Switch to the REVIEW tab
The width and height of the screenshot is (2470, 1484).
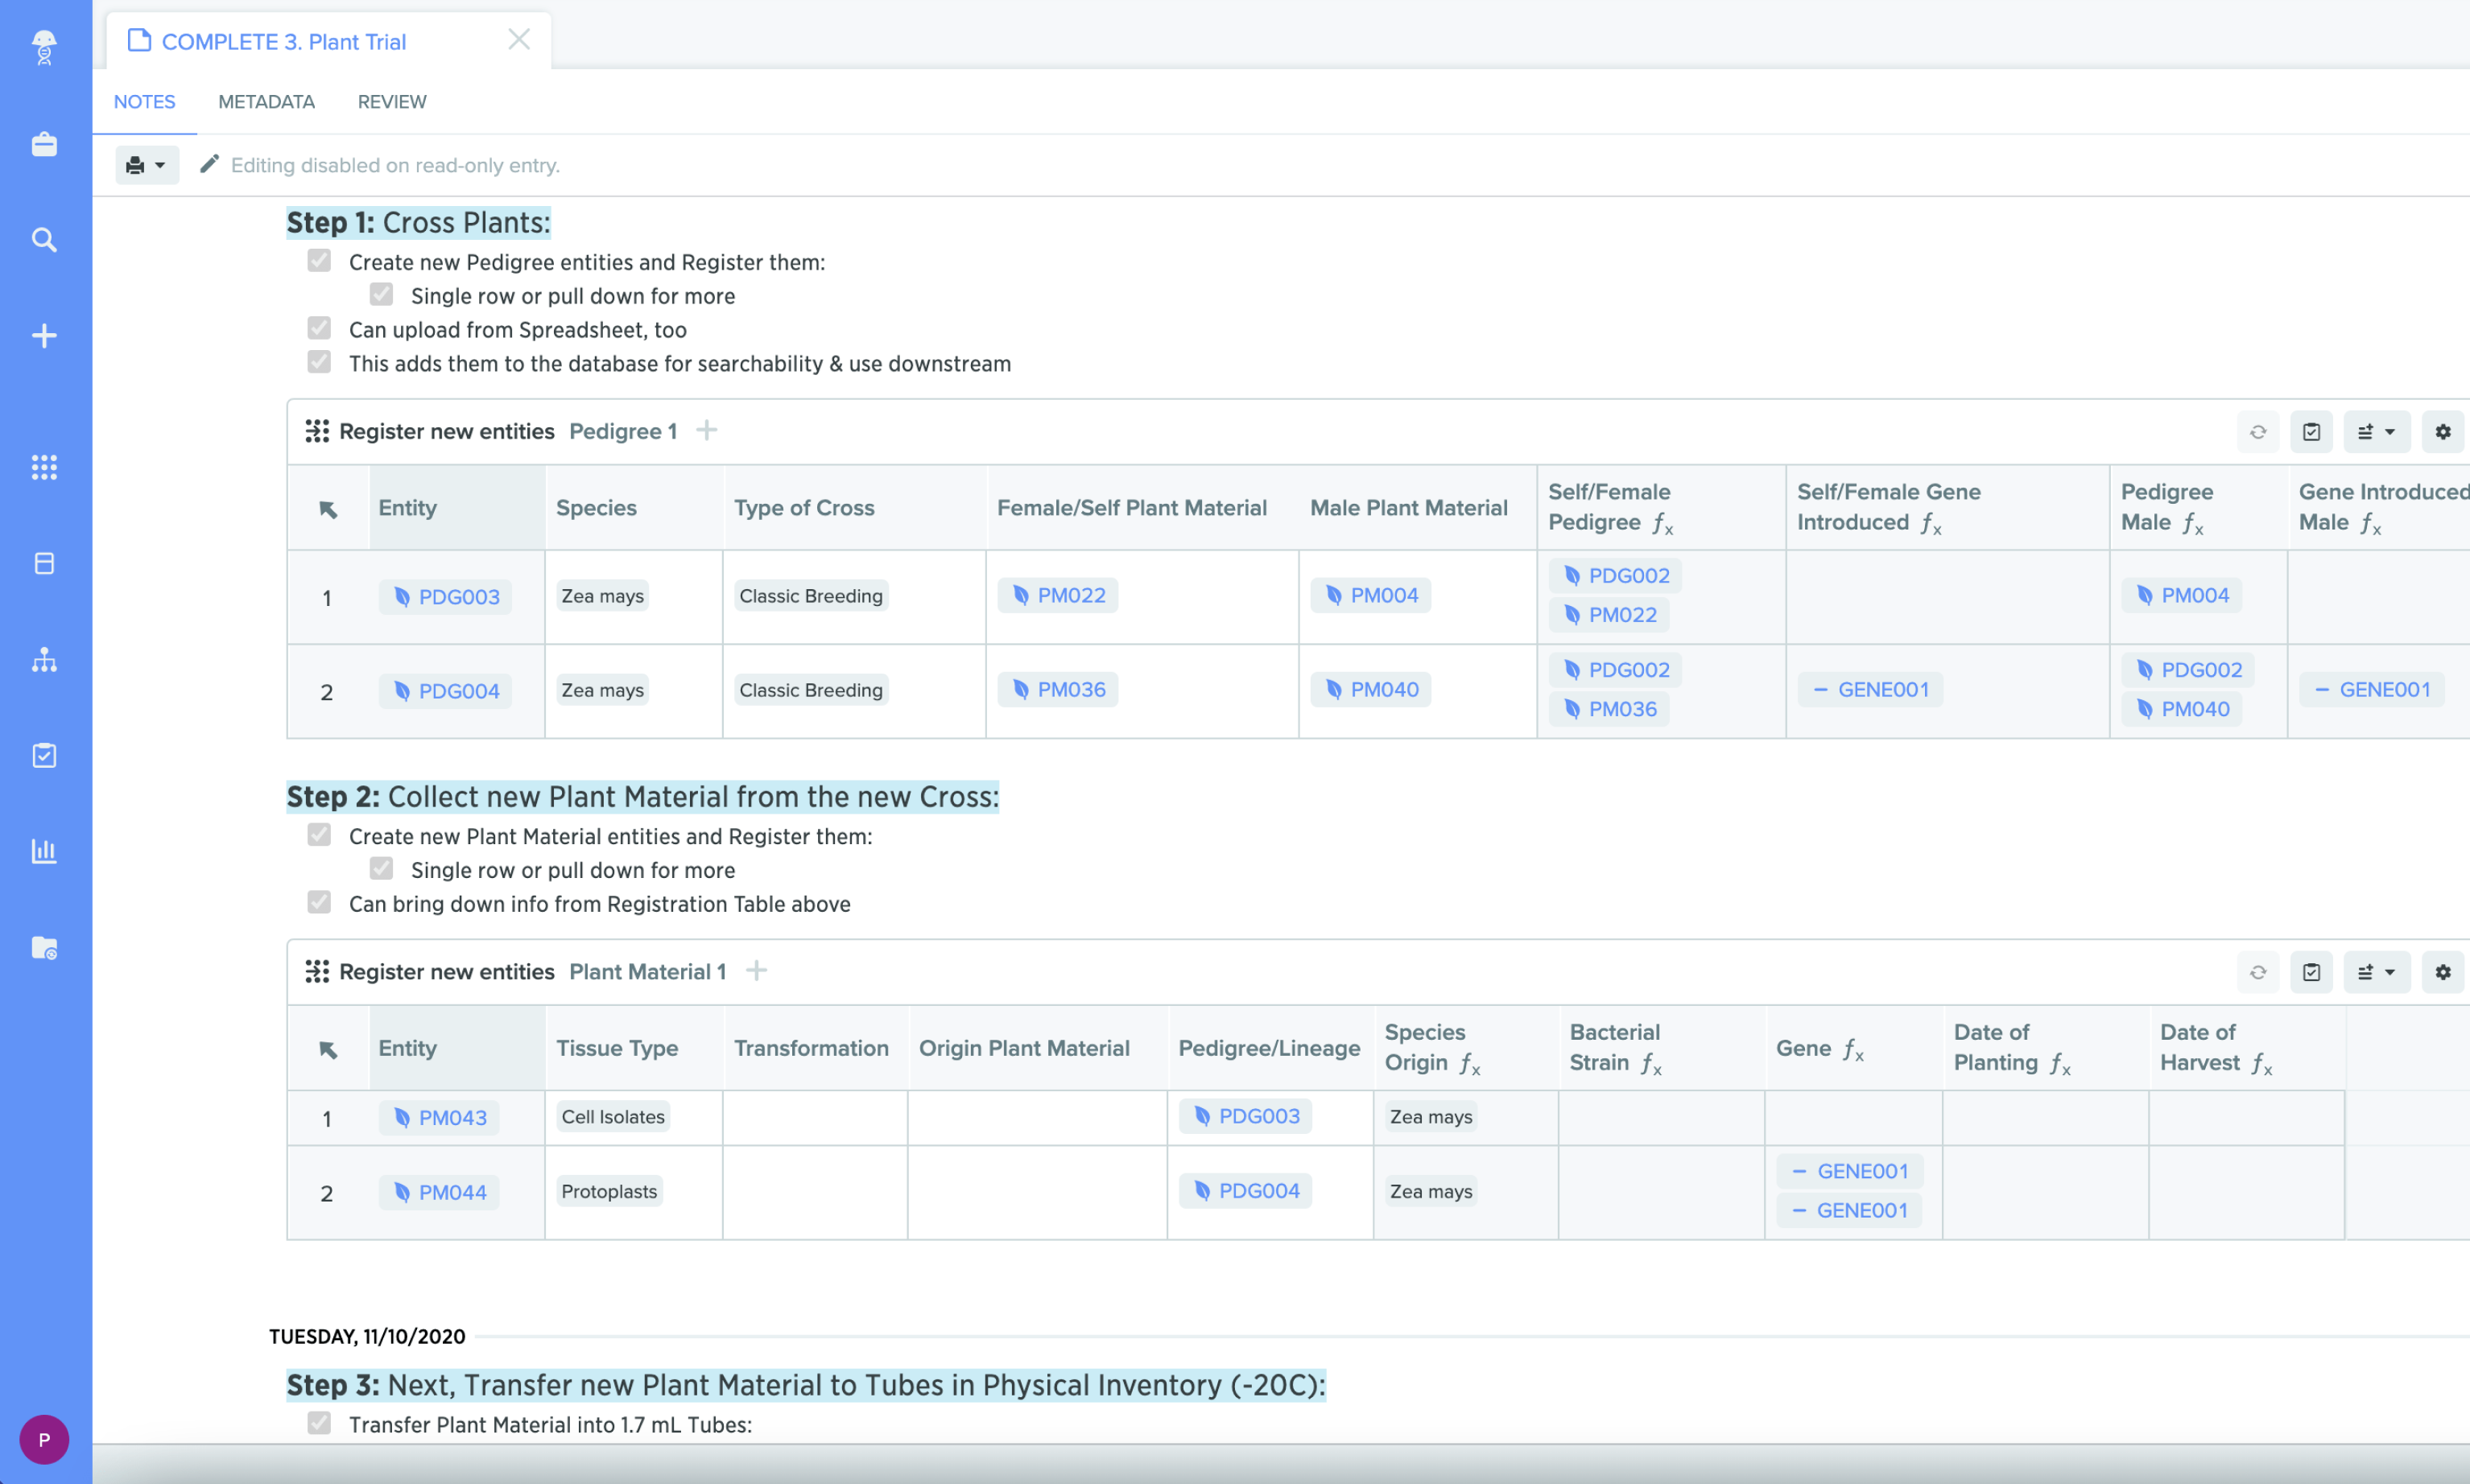point(392,102)
